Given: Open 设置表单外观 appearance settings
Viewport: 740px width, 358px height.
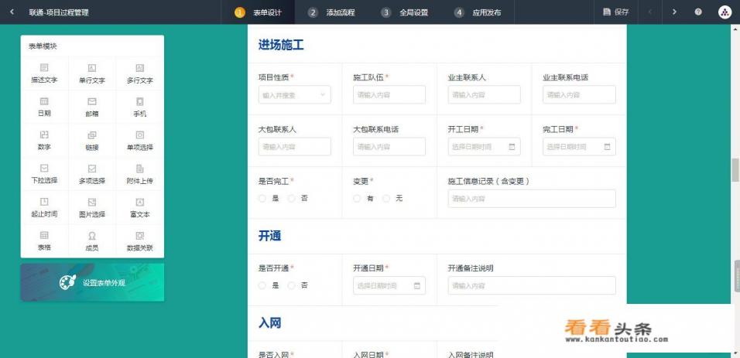Looking at the screenshot, I should click(92, 282).
